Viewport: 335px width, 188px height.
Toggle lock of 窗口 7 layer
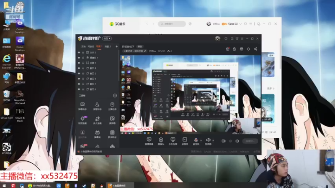(83, 84)
